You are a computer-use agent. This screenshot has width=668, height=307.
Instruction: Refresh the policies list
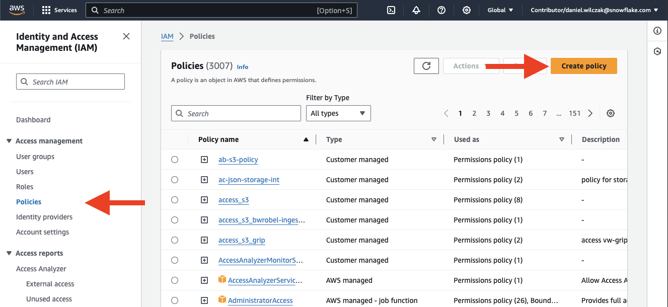[x=426, y=66]
